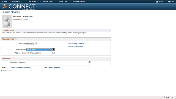
Task: Open the Start Date calendar picker icon
Action: [x=36, y=43]
